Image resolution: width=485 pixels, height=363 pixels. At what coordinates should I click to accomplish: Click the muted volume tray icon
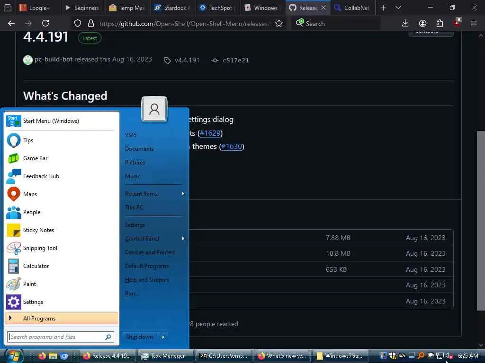(449, 356)
